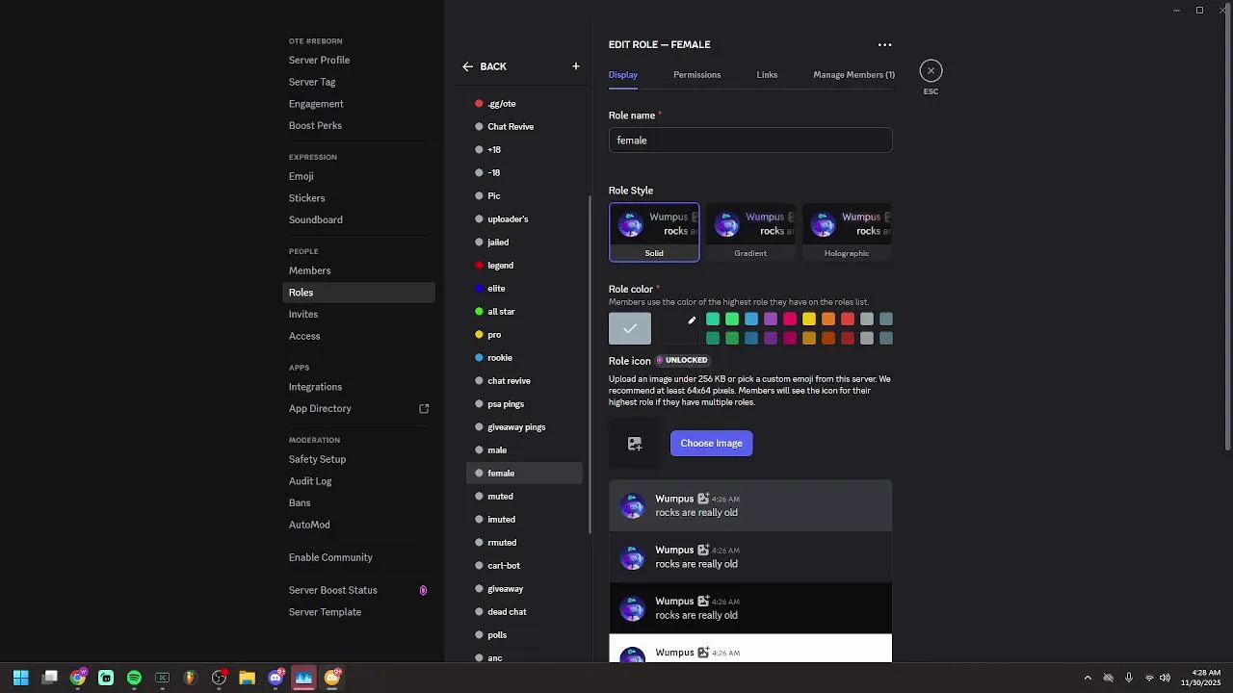Select the .gg/ote role

[524, 104]
